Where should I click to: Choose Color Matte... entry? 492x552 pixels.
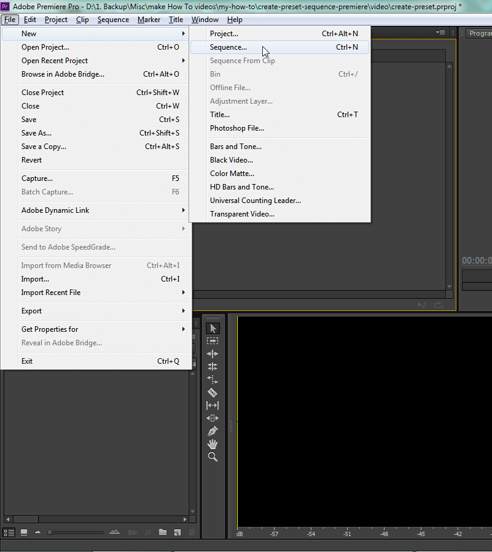pos(280,174)
